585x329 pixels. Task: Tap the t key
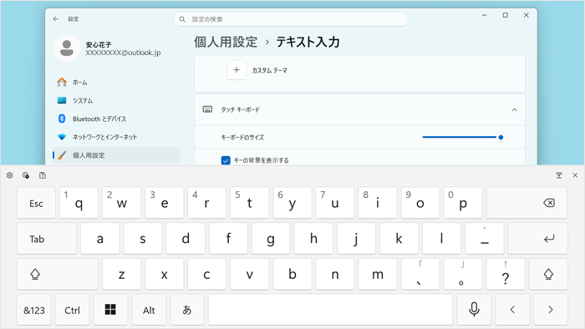pyautogui.click(x=249, y=203)
